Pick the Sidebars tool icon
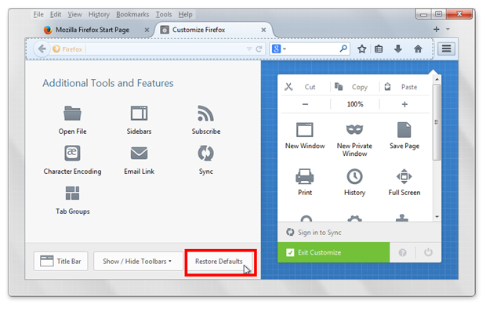486x311 pixels. [139, 114]
